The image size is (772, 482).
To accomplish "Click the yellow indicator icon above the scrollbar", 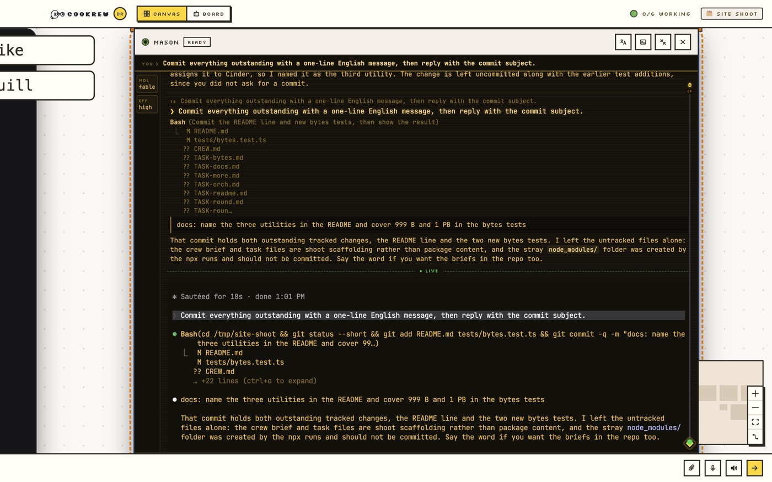I will [x=689, y=85].
